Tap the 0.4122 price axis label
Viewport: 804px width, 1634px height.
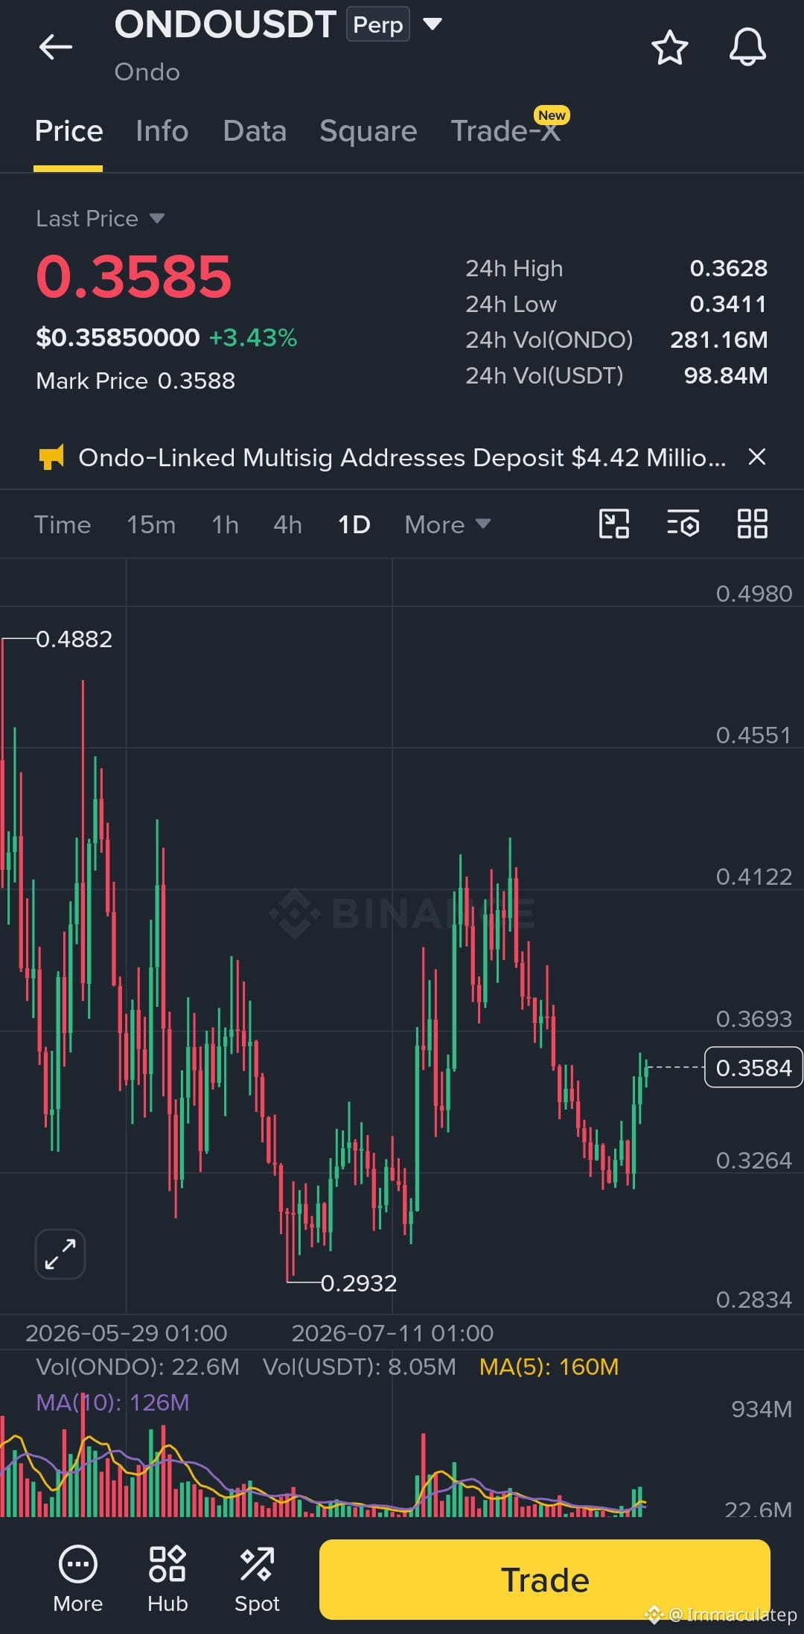(x=753, y=877)
